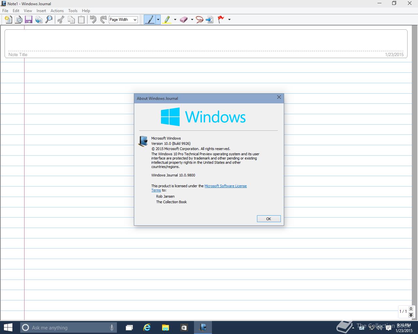
Task: Click 'The Collection Book' licensee text in dialog
Action: click(x=171, y=202)
